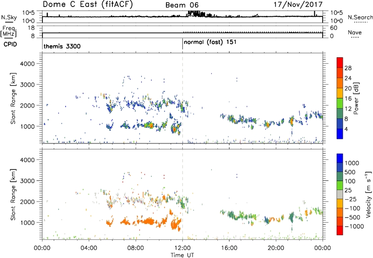Viewport: 373px width, 258px height.
Task: Click the orange backscatter band near 1000 km in the Velocity panel
Action: [145, 221]
